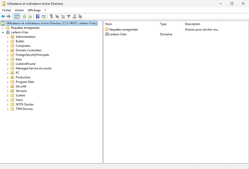Click the Dossier pour stocker vos... description cell

[x=202, y=29]
